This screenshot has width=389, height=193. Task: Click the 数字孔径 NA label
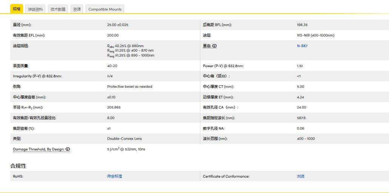click(214, 128)
